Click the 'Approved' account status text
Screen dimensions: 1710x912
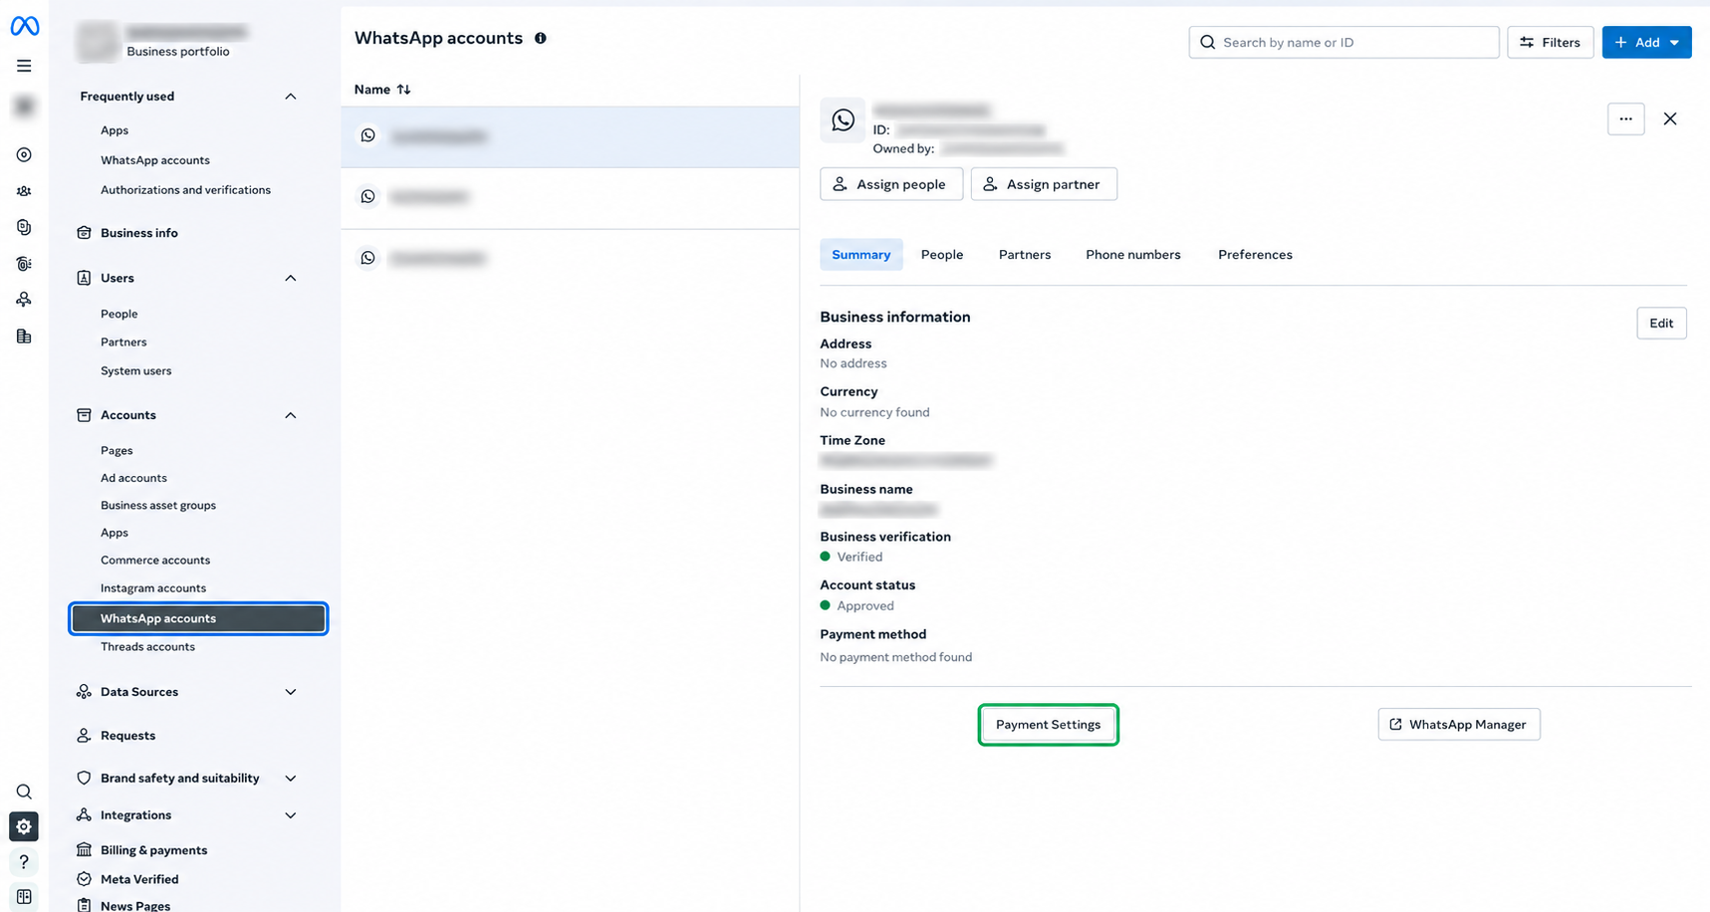pos(865,605)
